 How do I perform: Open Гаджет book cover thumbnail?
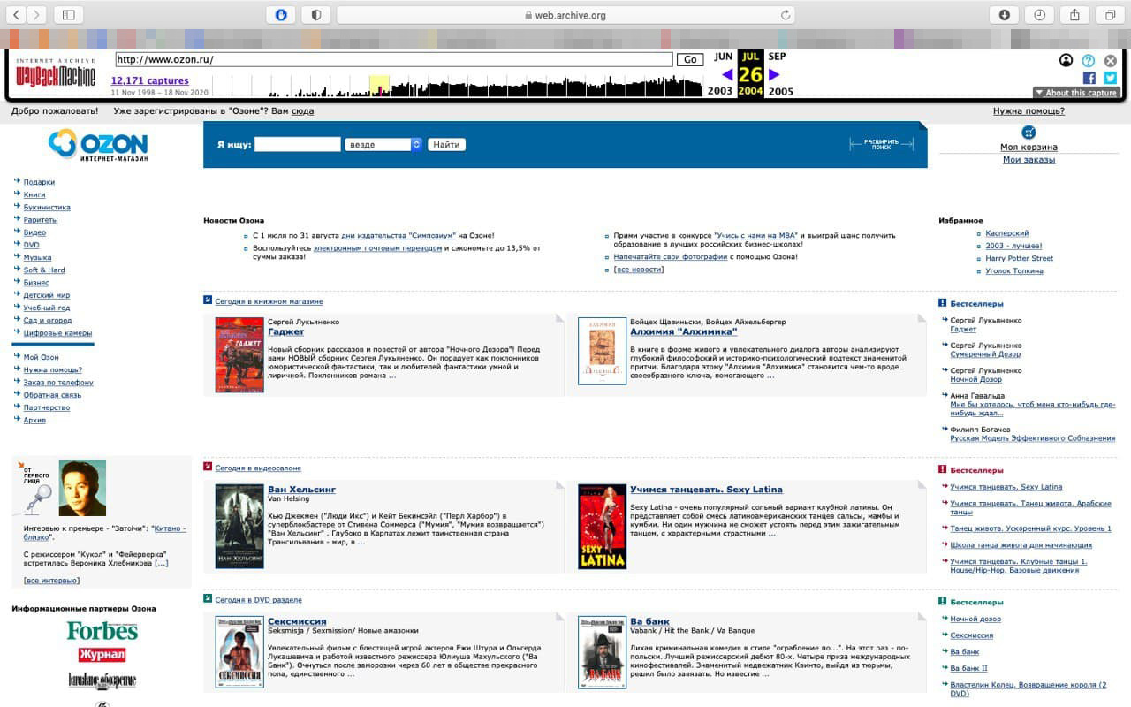239,354
